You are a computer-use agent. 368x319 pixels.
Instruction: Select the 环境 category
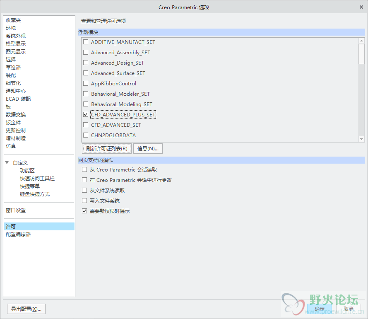pyautogui.click(x=11, y=28)
